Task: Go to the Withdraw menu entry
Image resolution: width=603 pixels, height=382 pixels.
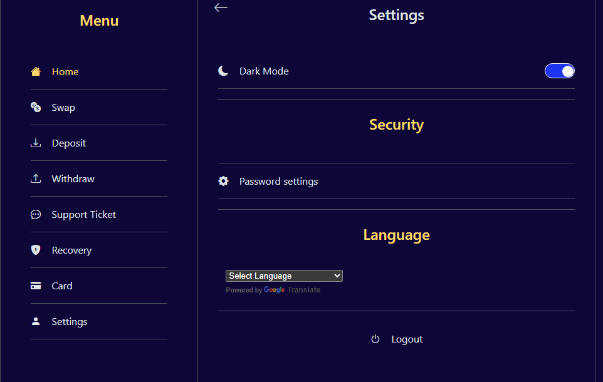Action: (x=73, y=179)
